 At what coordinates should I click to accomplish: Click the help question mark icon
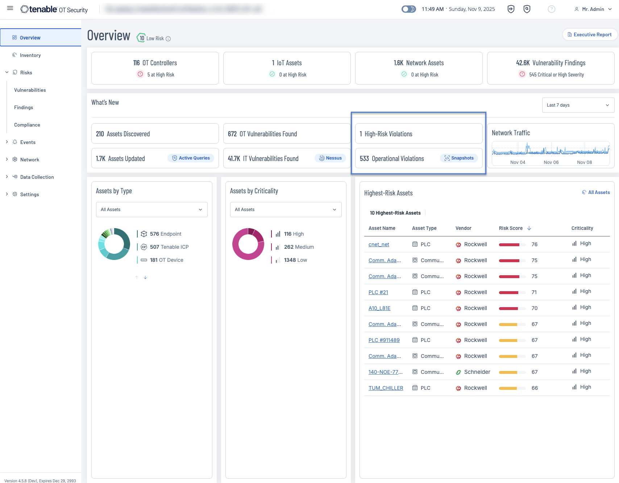pyautogui.click(x=551, y=9)
